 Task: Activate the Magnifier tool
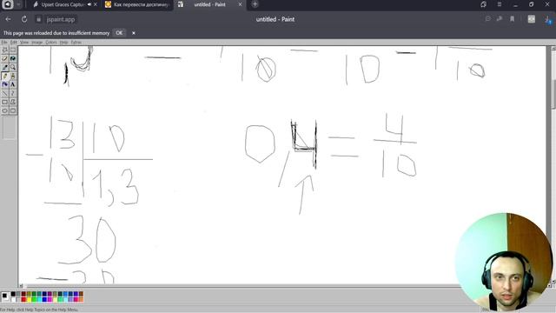coord(13,67)
